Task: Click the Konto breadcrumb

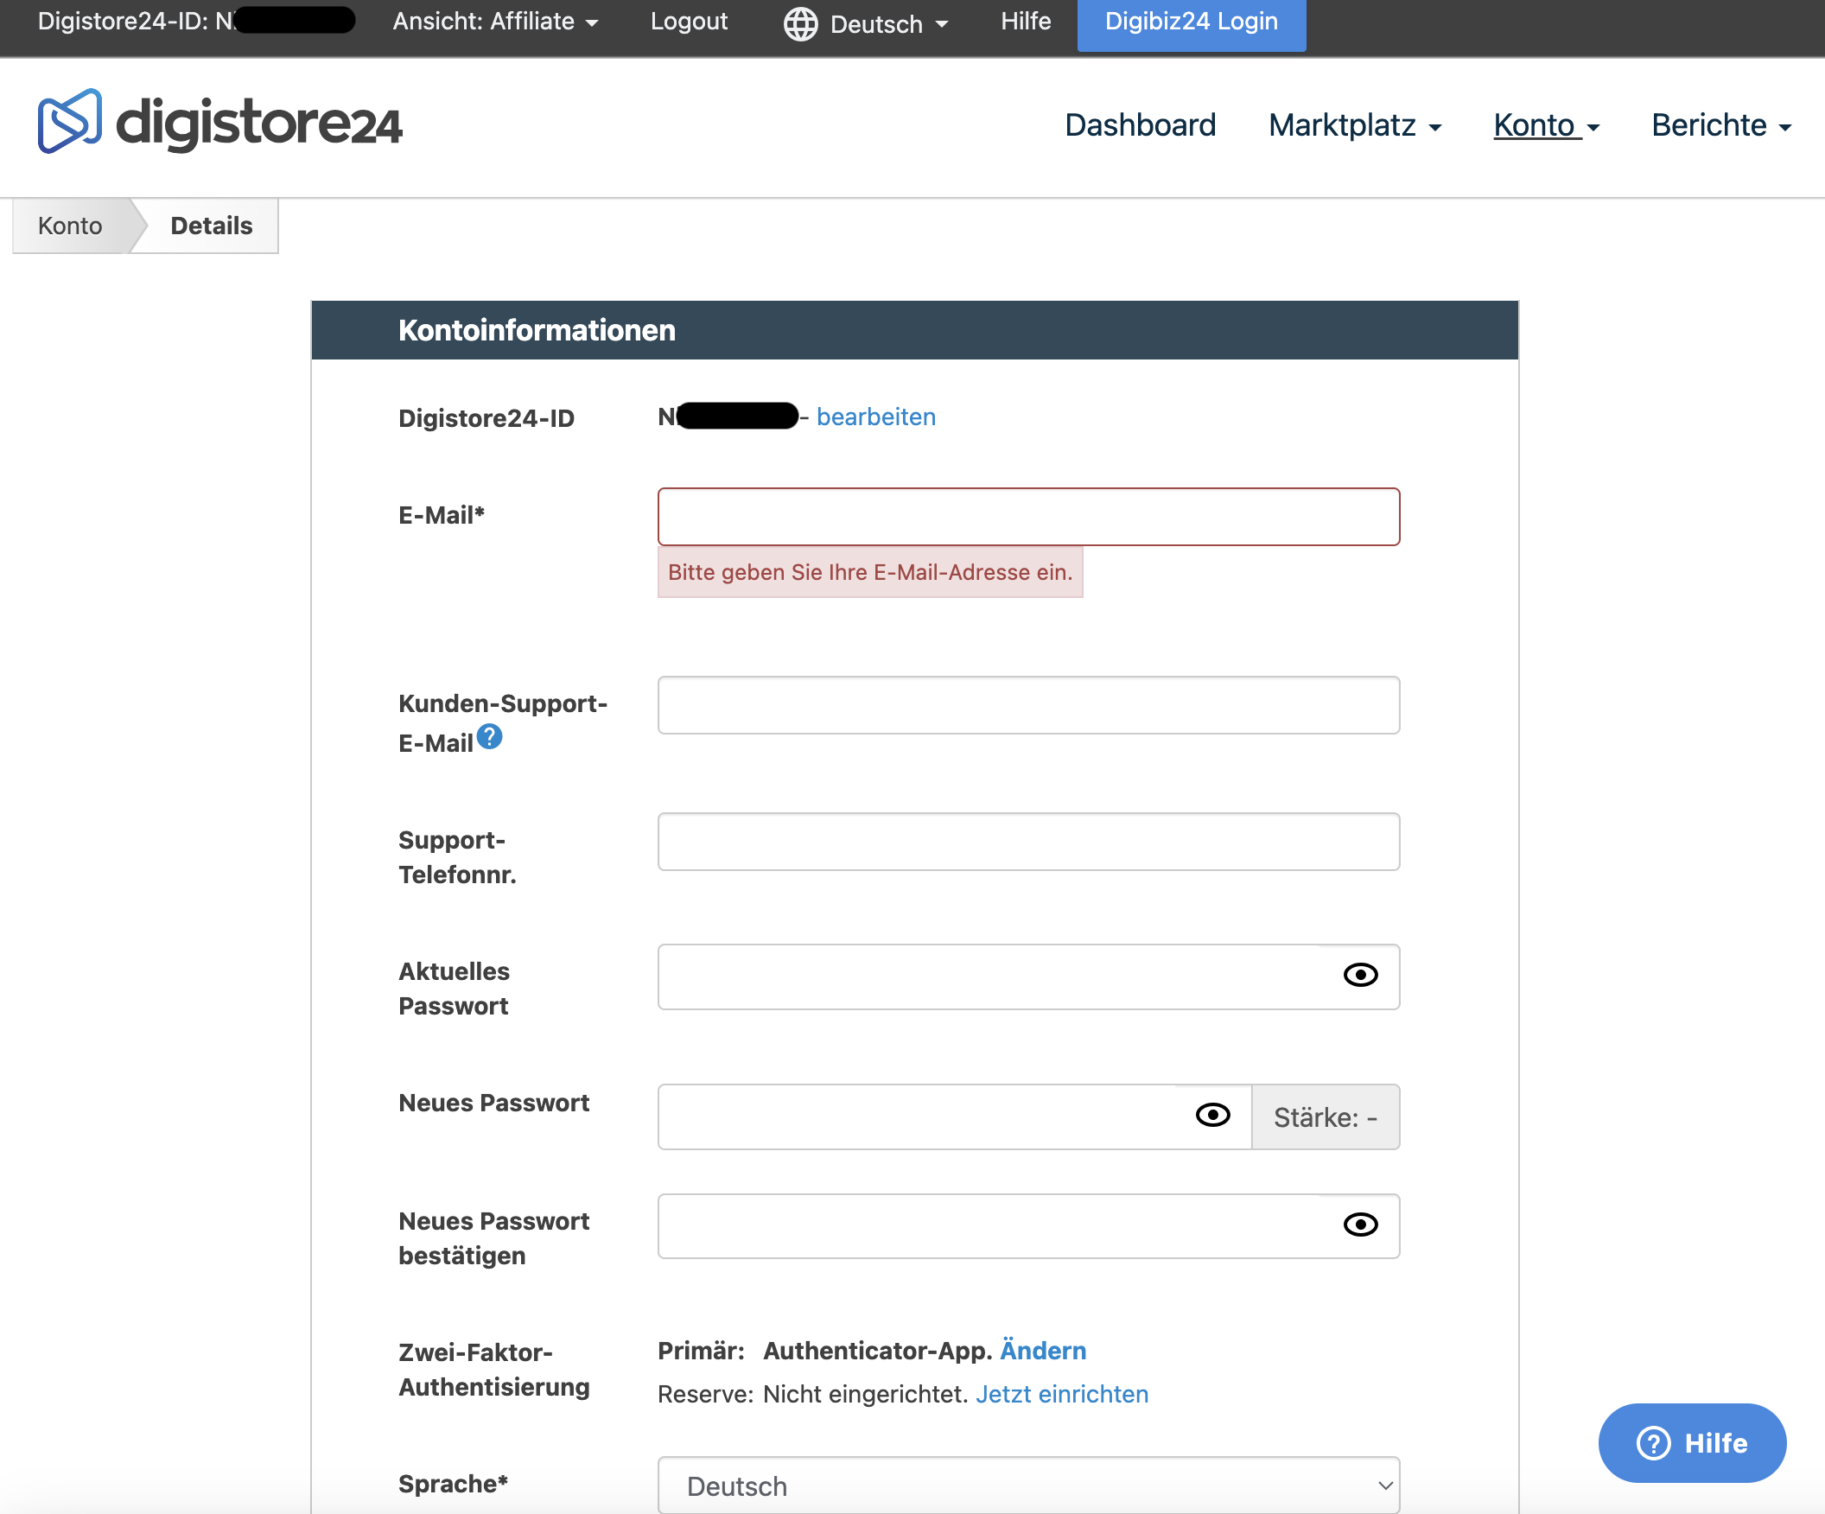Action: pyautogui.click(x=70, y=226)
